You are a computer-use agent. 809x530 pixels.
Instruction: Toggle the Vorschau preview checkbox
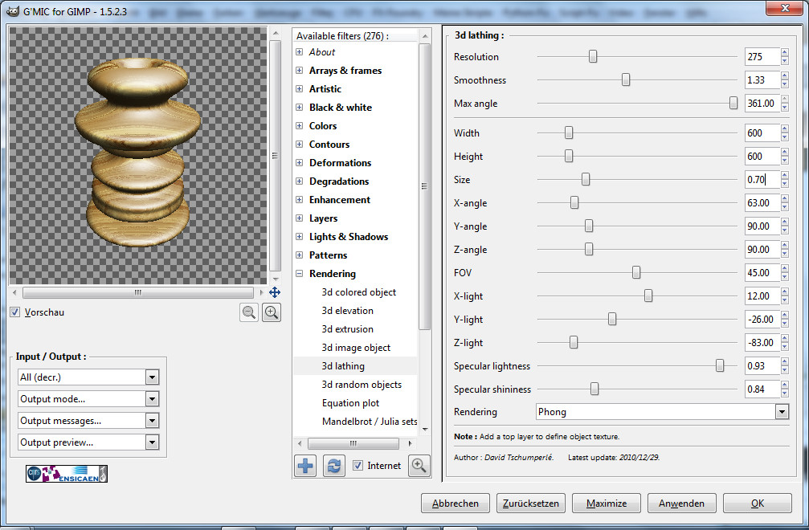(x=15, y=312)
